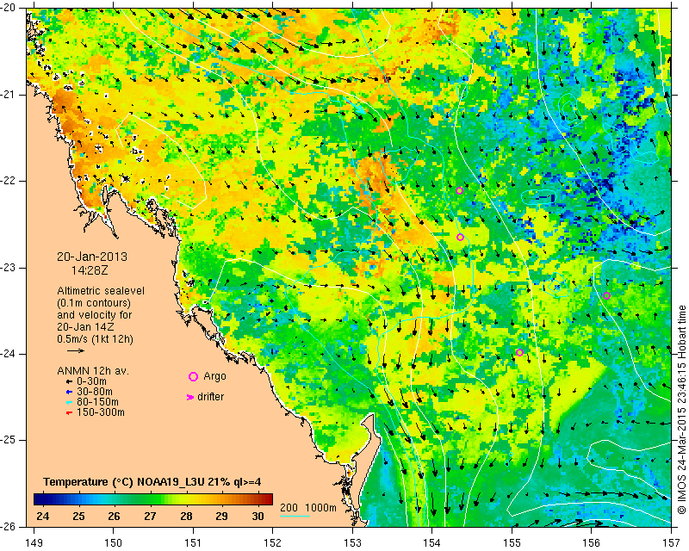Click the '0-30m' depth label
Viewport: 689px width, 551px height.
tap(91, 381)
